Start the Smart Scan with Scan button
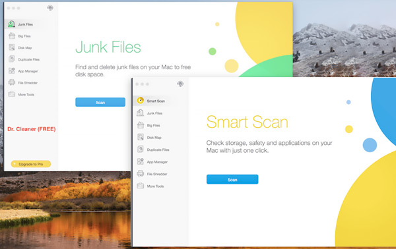This screenshot has width=396, height=249. tap(232, 179)
